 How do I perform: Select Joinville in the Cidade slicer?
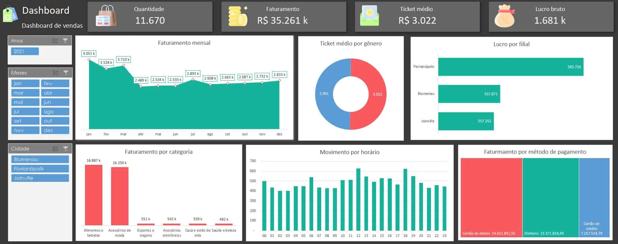[x=40, y=178]
